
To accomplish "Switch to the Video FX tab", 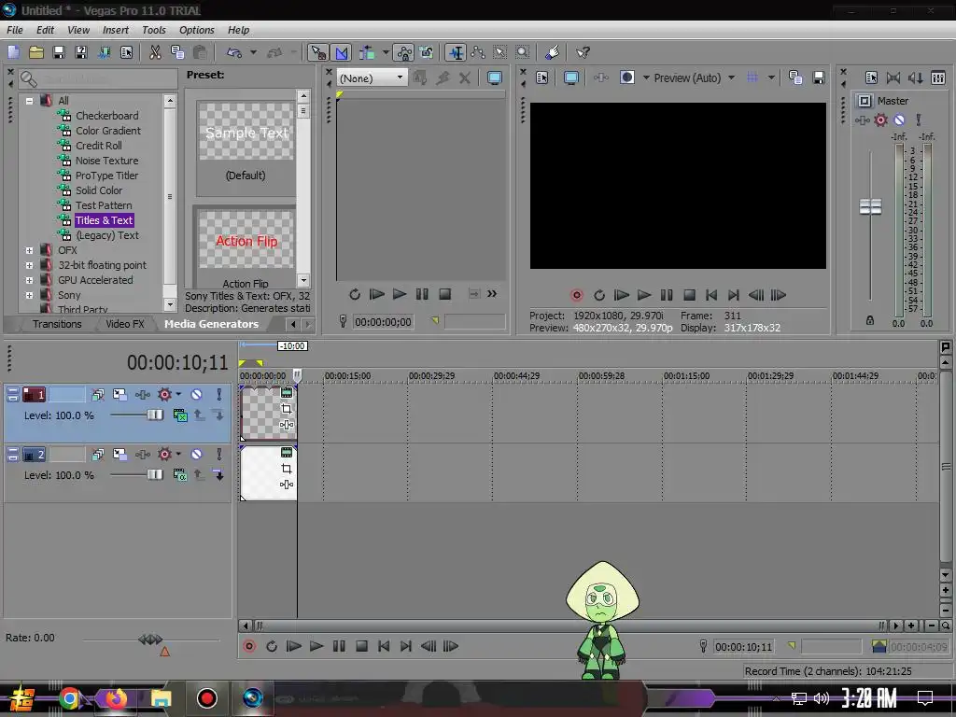I will 125,324.
